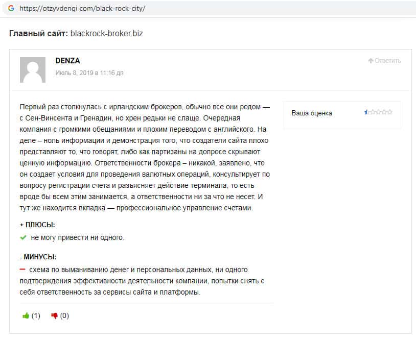Screen dimensions: 416x342
Task: Click the Ответить reply link
Action: click(x=387, y=61)
